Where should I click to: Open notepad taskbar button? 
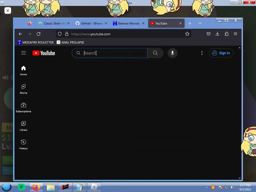click(79, 187)
